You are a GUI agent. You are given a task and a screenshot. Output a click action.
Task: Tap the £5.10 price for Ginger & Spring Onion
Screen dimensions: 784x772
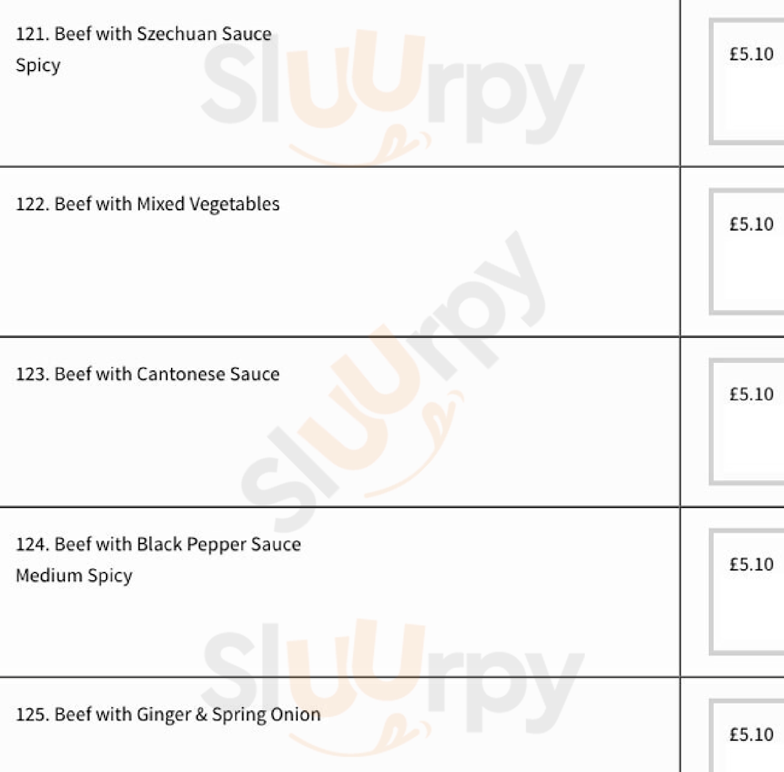point(751,735)
